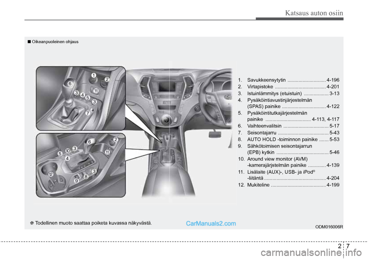The image size is (368, 259).
Task: Click page reference "4-122"
Action: click(x=333, y=106)
